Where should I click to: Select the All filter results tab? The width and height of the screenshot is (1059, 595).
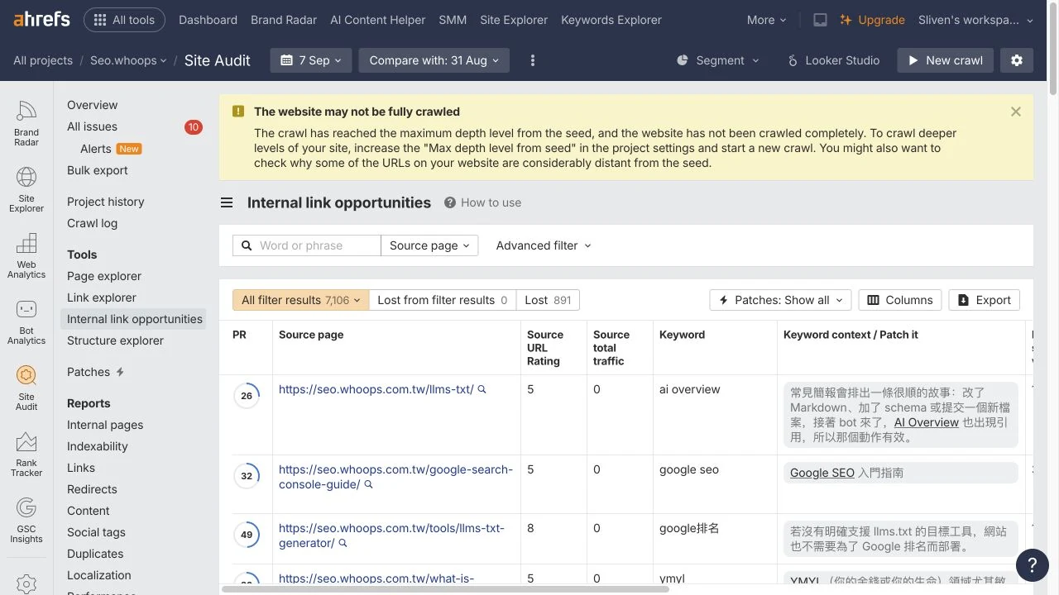coord(301,300)
